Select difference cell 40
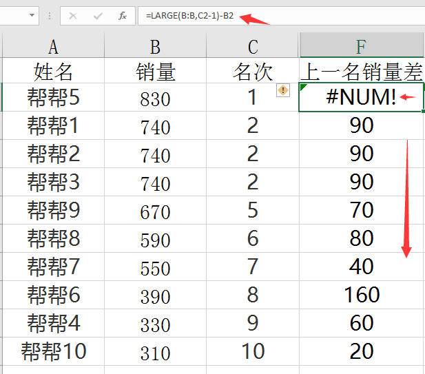The image size is (425, 374). [362, 267]
